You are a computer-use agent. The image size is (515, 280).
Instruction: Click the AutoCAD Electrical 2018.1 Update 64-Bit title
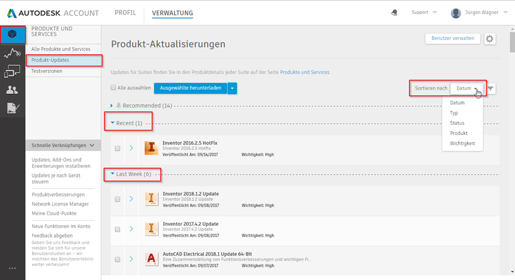(x=207, y=254)
